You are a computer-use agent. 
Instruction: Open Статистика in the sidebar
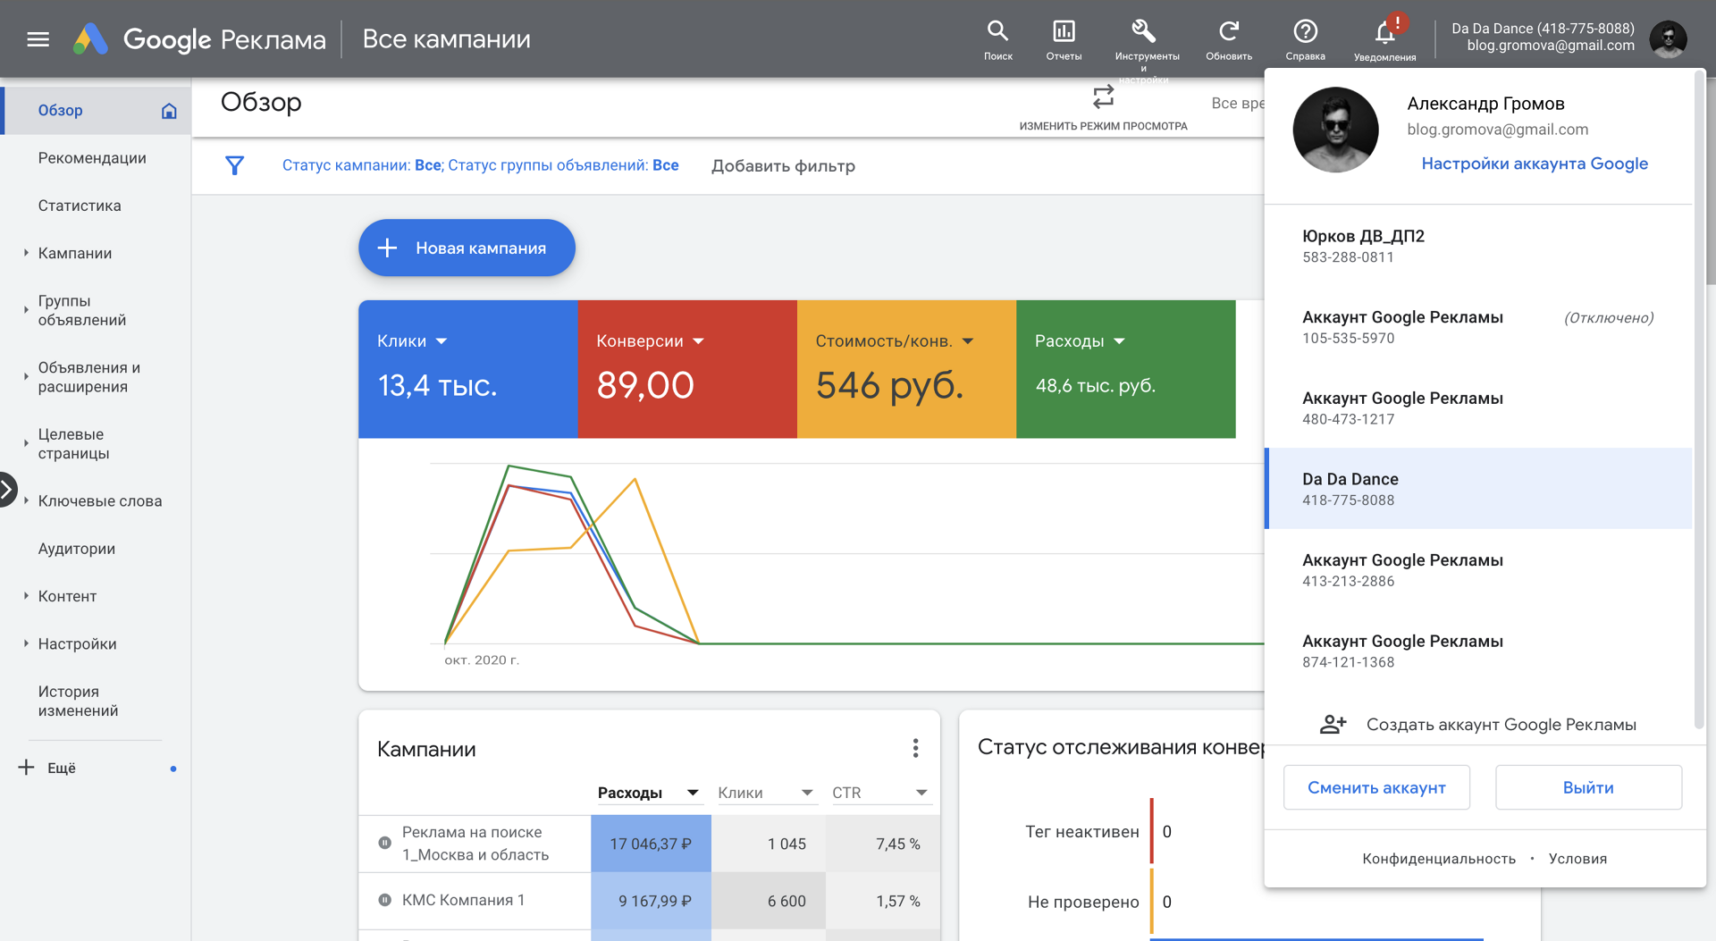(x=80, y=206)
